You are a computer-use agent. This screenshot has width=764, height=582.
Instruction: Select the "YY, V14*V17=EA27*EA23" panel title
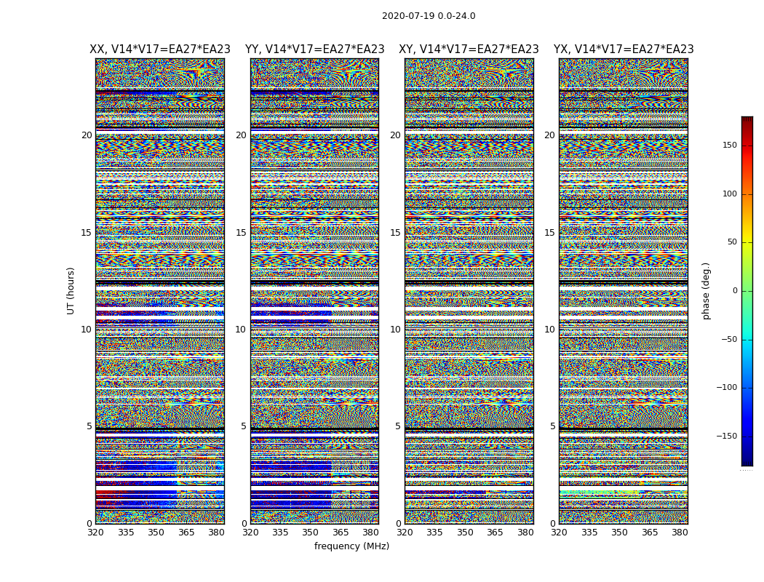[315, 49]
